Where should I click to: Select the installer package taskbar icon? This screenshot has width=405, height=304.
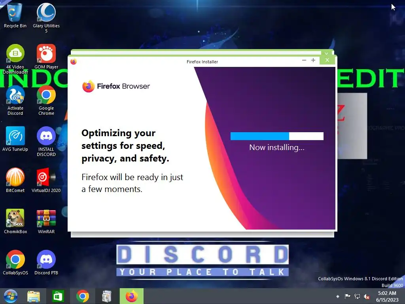[107, 296]
